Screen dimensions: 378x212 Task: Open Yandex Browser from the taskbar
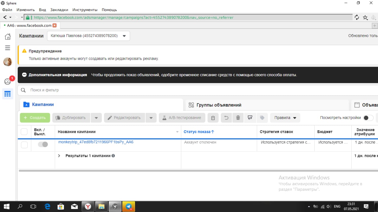(x=88, y=206)
